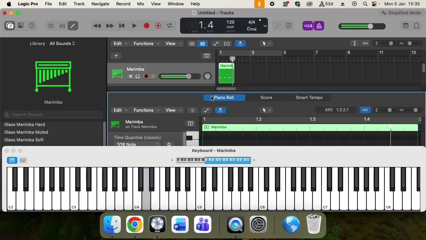The height and width of the screenshot is (240, 426).
Task: Toggle Flex button in Tracks area
Action: click(227, 44)
